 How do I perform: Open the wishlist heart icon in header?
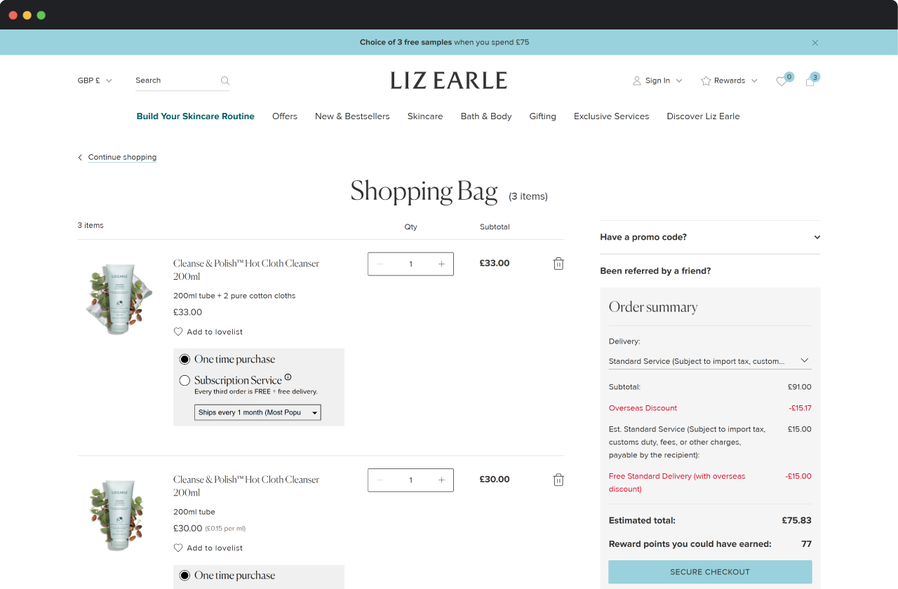click(x=781, y=81)
